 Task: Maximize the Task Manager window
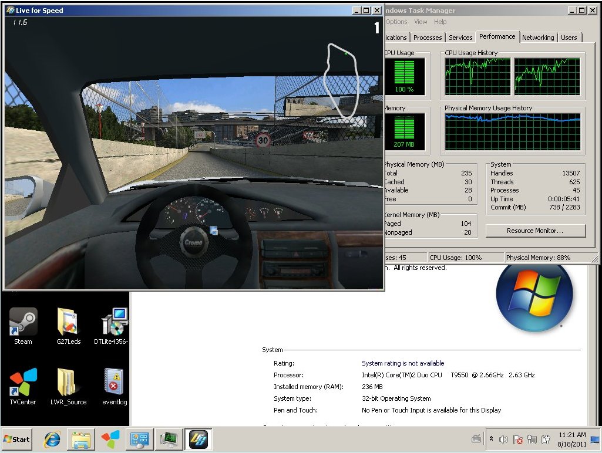tap(582, 11)
